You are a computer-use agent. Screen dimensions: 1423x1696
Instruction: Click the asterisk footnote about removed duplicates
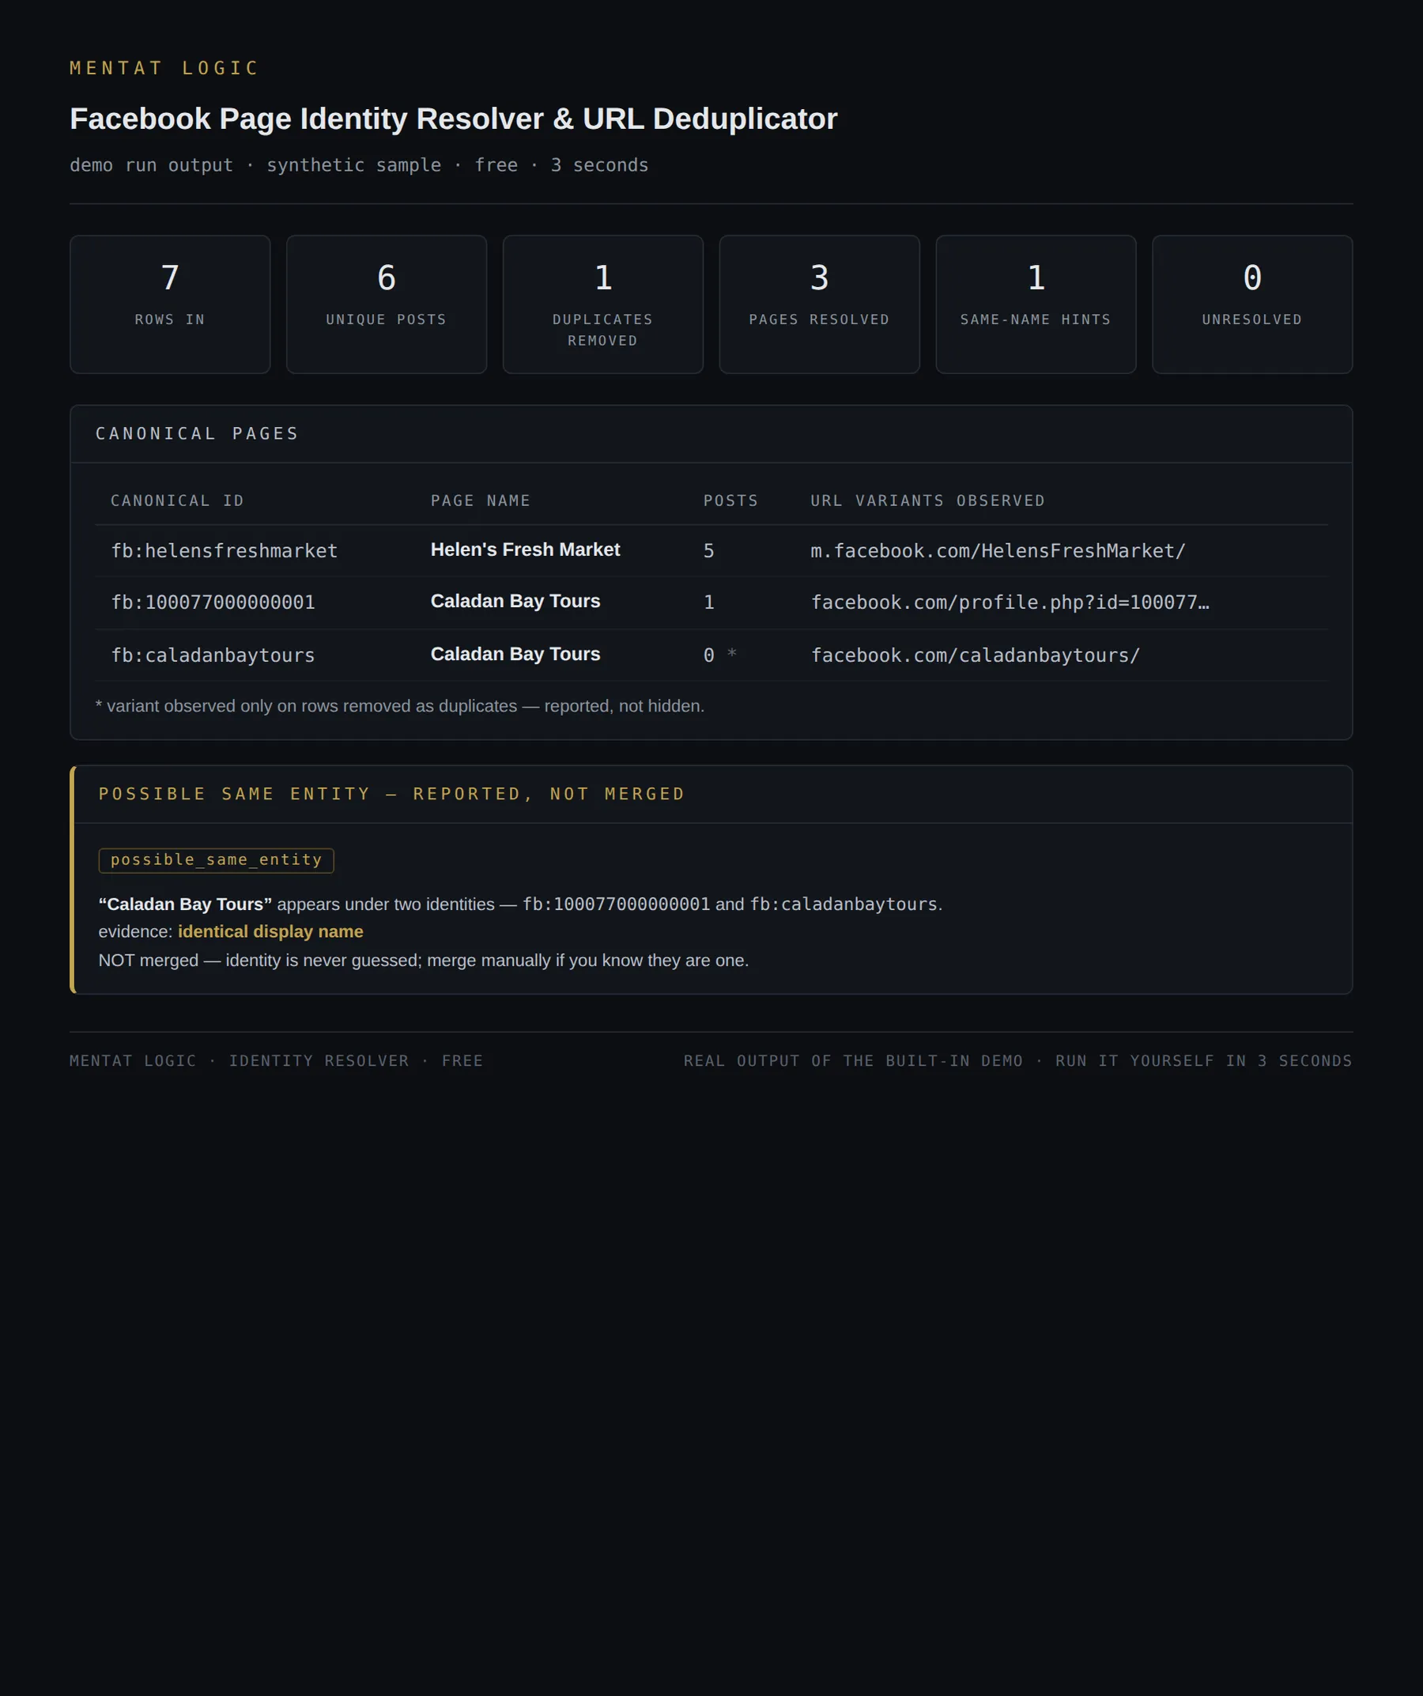coord(400,706)
